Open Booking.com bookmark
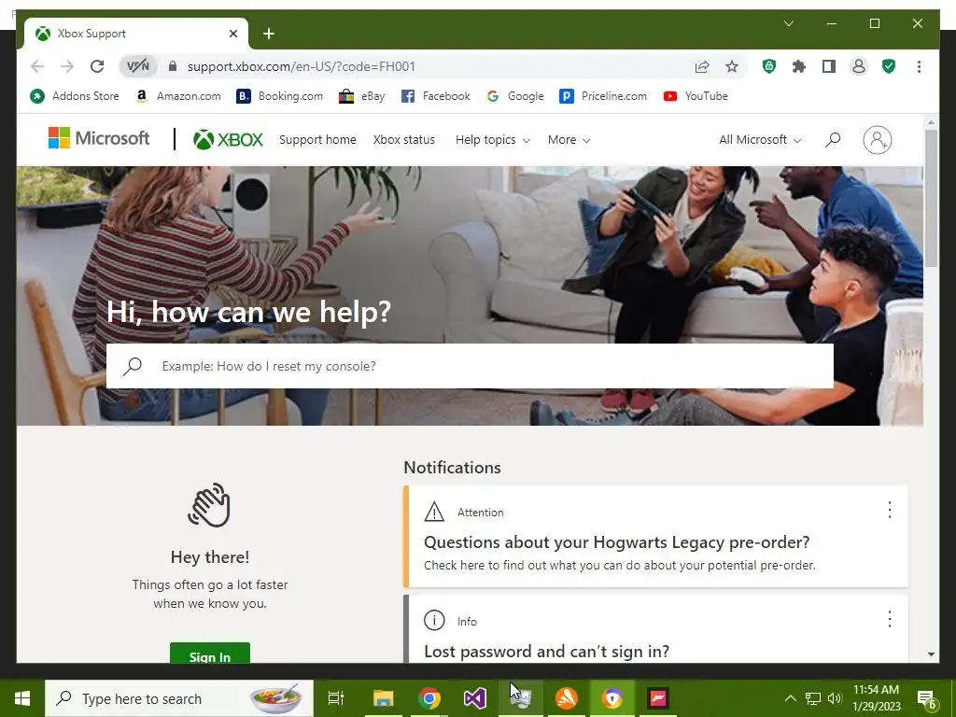The height and width of the screenshot is (717, 956). coord(279,96)
